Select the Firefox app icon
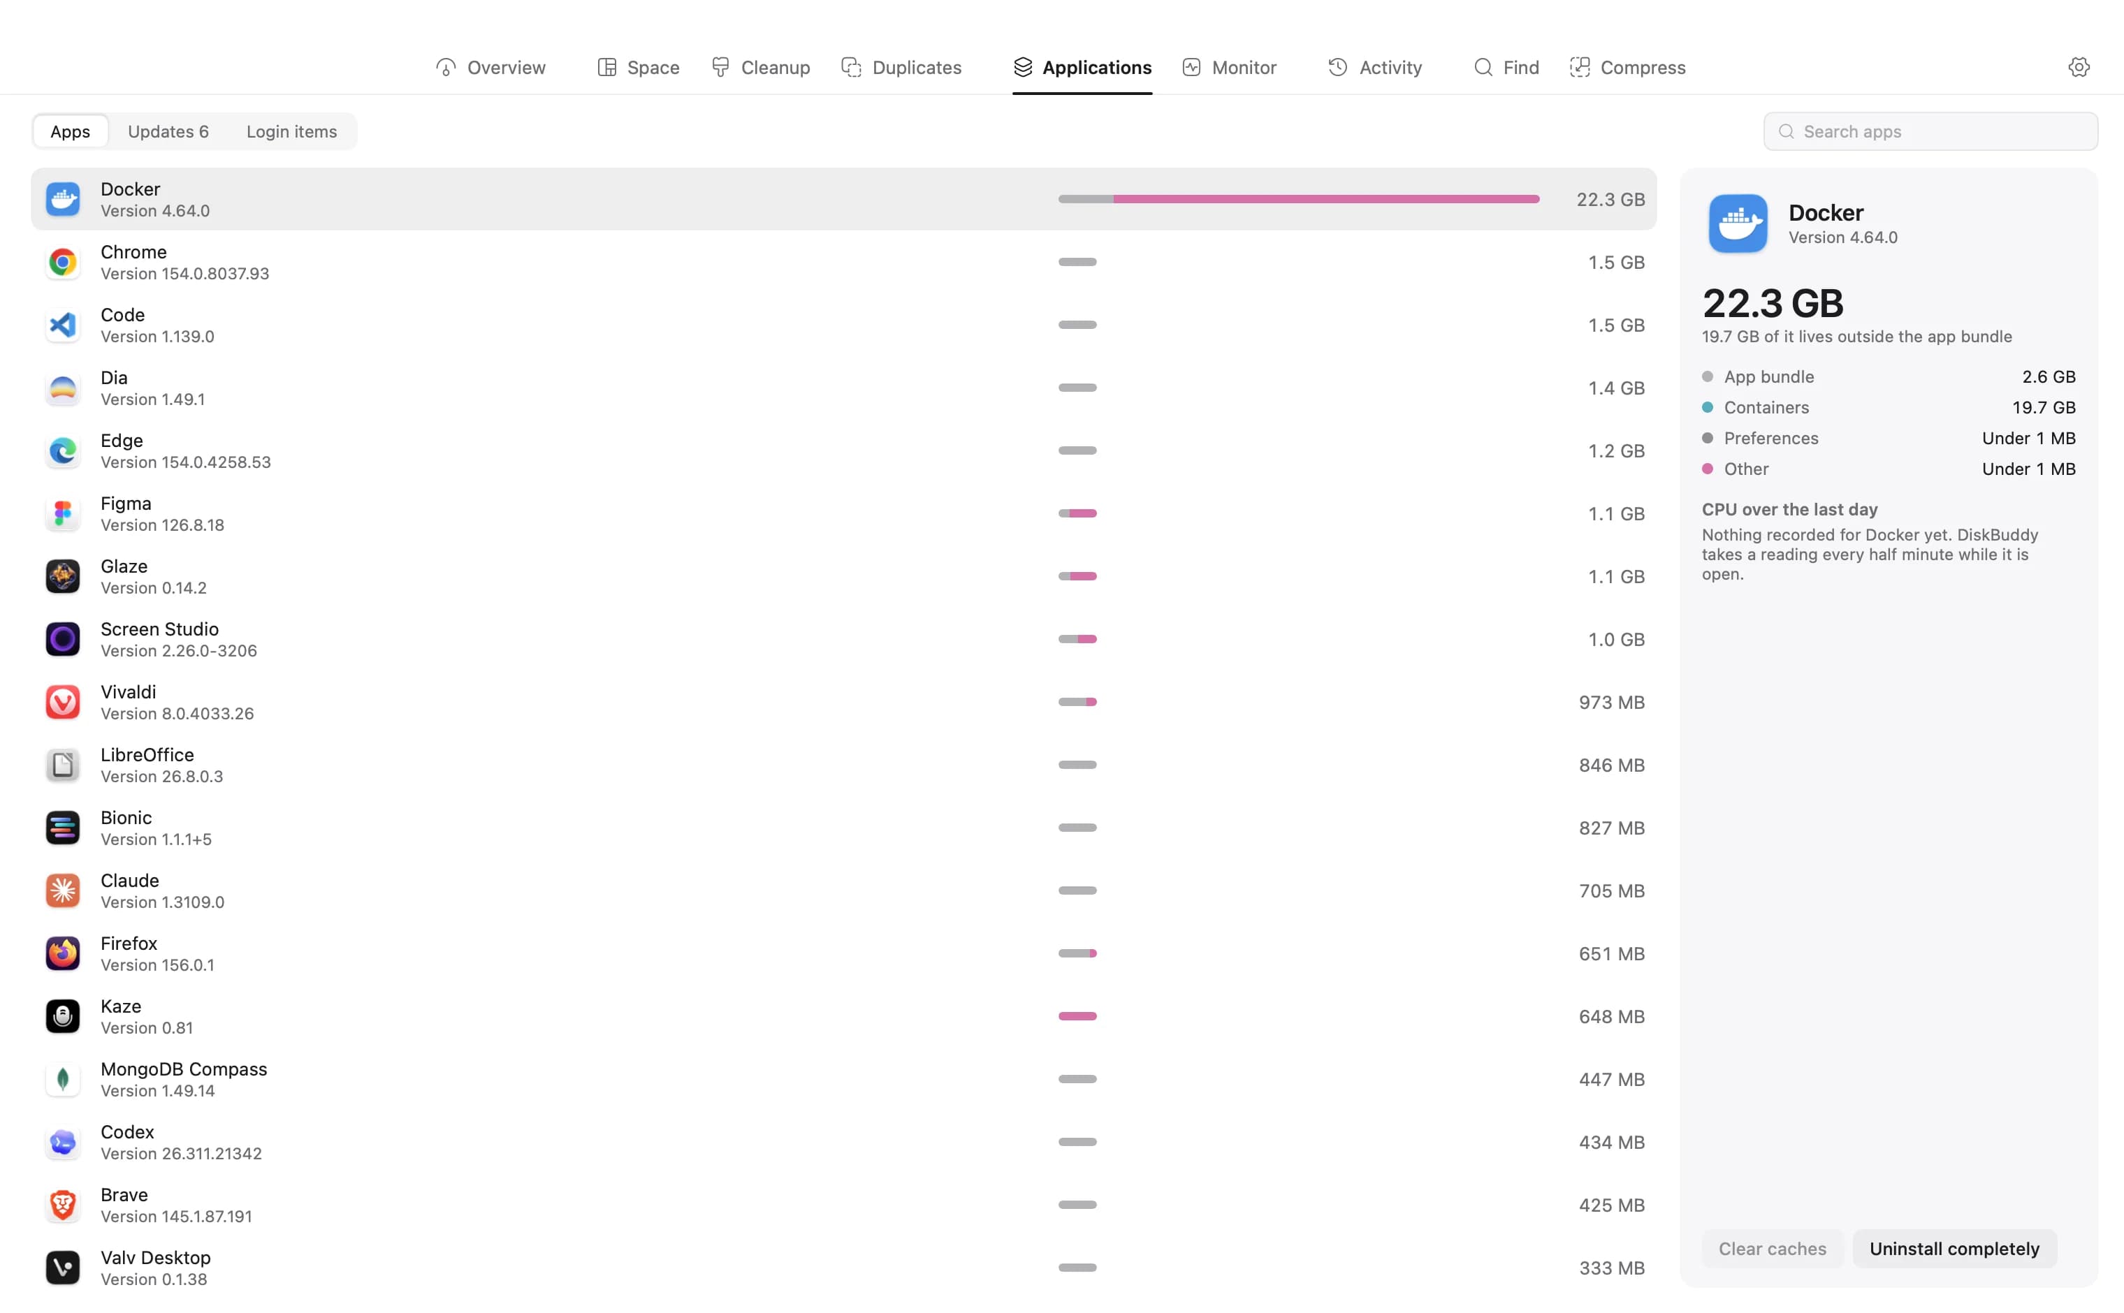The width and height of the screenshot is (2124, 1313). [63, 953]
